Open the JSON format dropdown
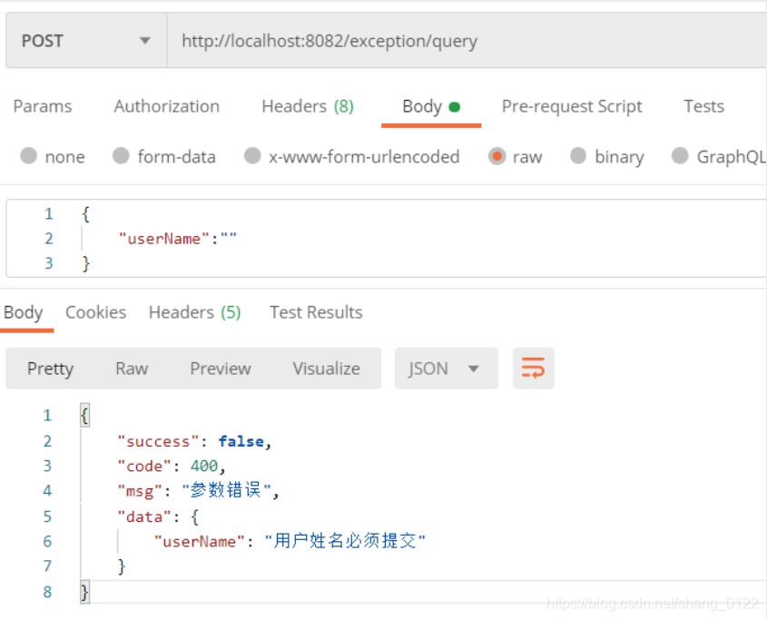Screen dimensions: 767x620 tap(446, 369)
